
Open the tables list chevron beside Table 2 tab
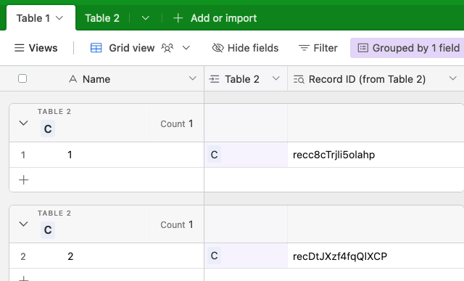[x=145, y=18]
